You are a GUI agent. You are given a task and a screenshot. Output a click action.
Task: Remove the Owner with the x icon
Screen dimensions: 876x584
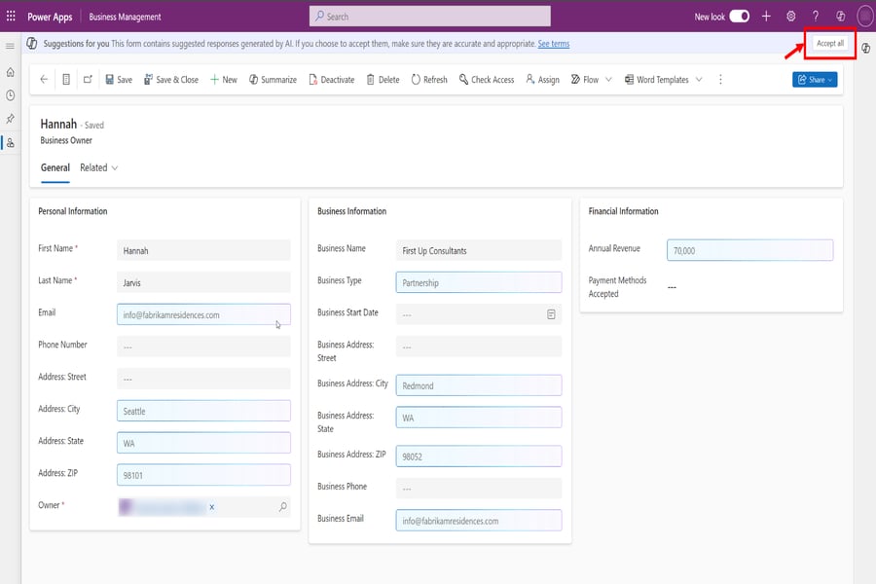pyautogui.click(x=212, y=507)
